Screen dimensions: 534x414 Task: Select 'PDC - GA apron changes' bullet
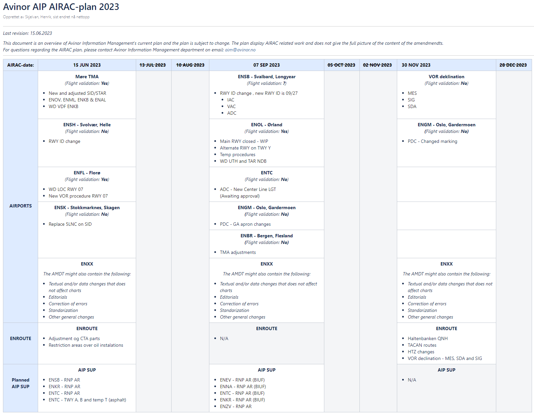coord(245,224)
